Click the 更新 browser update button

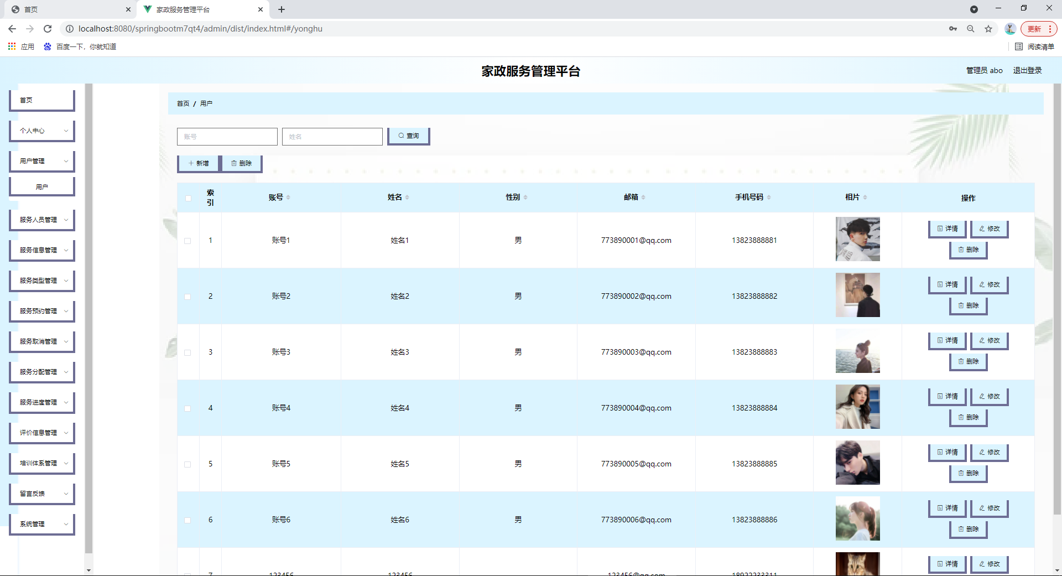pos(1039,29)
